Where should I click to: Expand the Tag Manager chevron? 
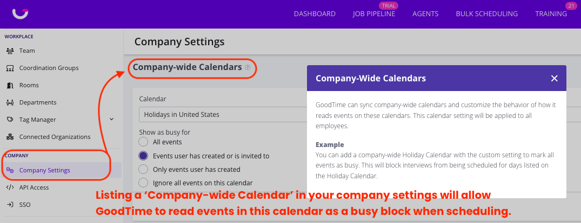tap(111, 120)
